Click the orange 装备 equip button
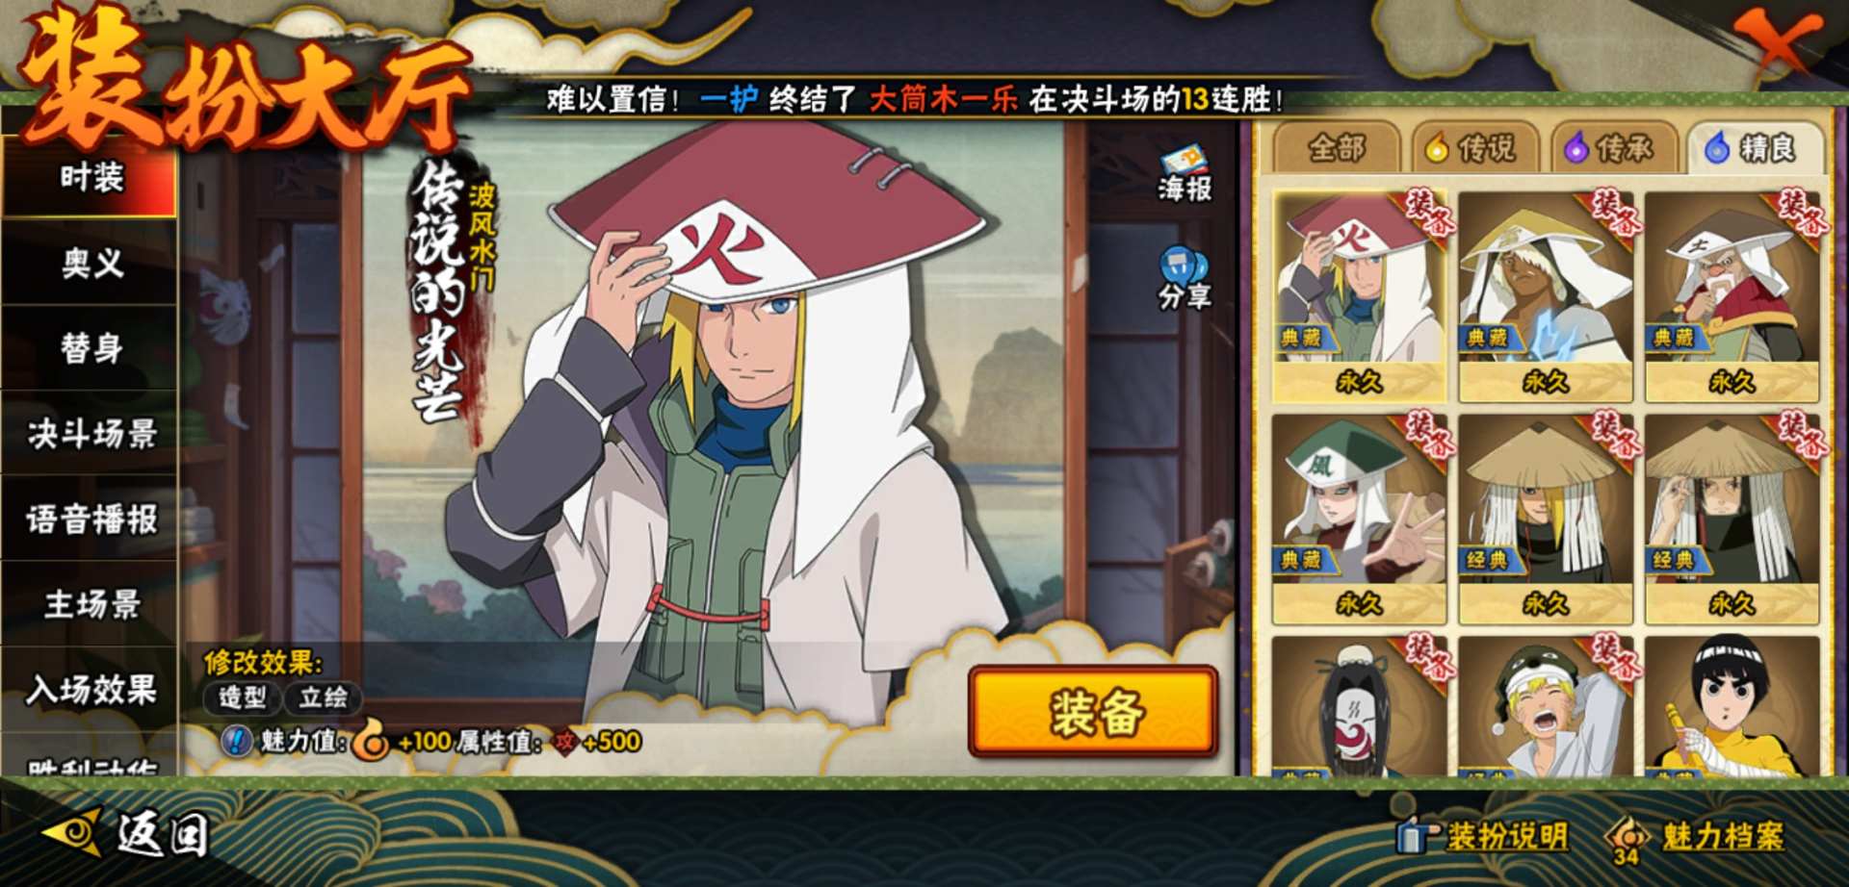 pyautogui.click(x=1094, y=712)
